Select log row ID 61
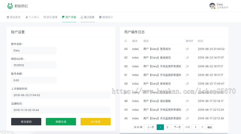Image resolution: width=241 pixels, height=134 pixels. pos(174,75)
